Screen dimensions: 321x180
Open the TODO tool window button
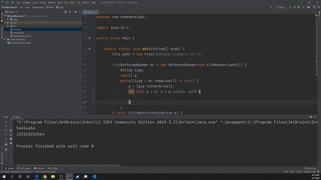point(53,168)
